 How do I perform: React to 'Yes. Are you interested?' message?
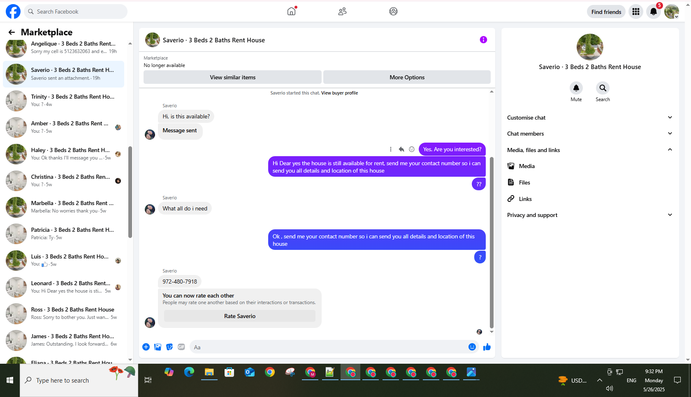(x=412, y=149)
